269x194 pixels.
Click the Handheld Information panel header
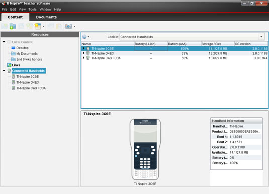(x=236, y=121)
